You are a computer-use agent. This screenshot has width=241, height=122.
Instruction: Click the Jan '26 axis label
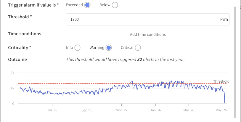[x=155, y=110]
